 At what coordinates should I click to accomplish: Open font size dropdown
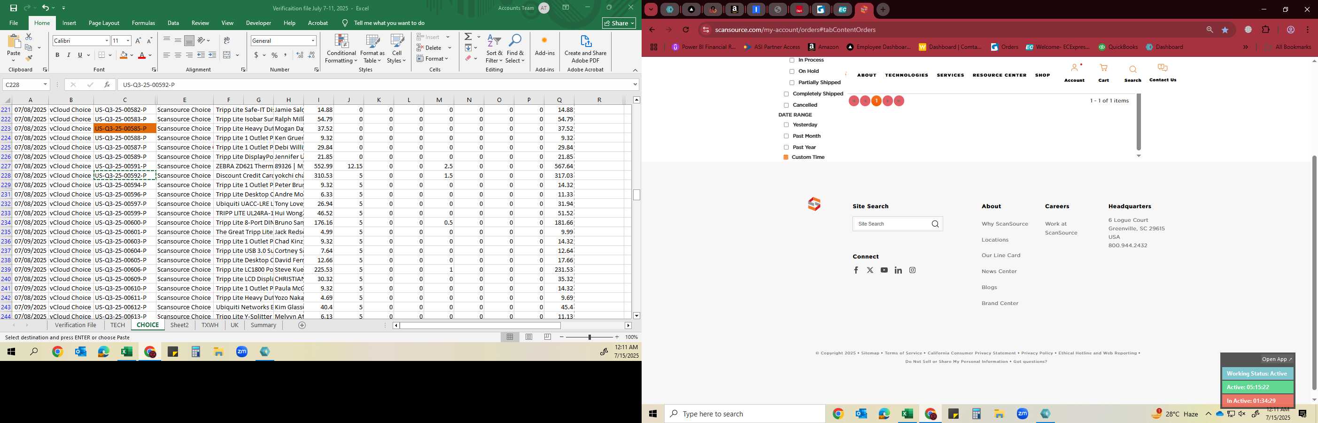pos(128,40)
